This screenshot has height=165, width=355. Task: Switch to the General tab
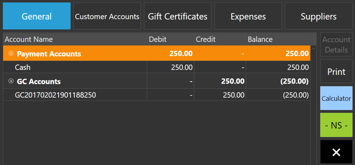[37, 16]
